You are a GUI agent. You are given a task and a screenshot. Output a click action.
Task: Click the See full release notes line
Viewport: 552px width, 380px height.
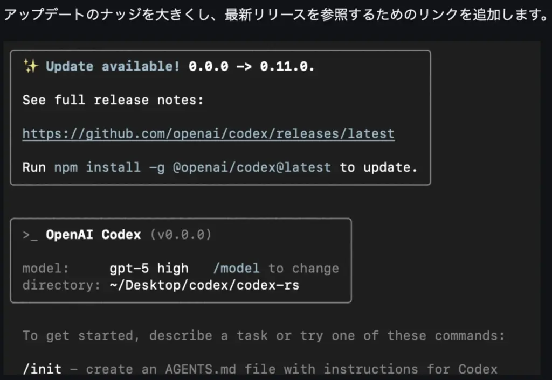coord(113,100)
